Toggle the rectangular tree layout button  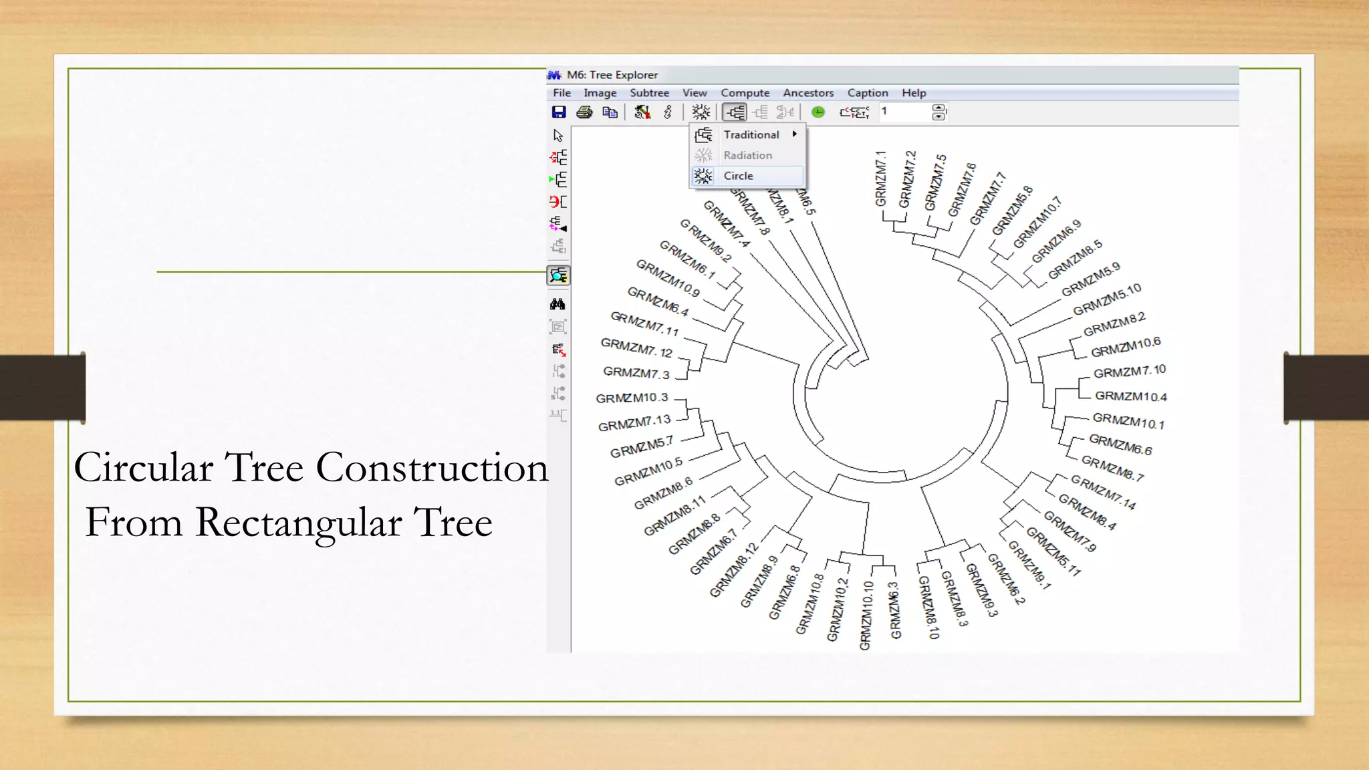click(x=735, y=112)
